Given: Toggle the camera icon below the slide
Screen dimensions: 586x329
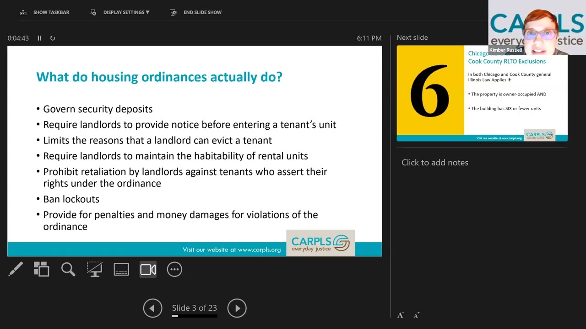Looking at the screenshot, I should coord(148,269).
